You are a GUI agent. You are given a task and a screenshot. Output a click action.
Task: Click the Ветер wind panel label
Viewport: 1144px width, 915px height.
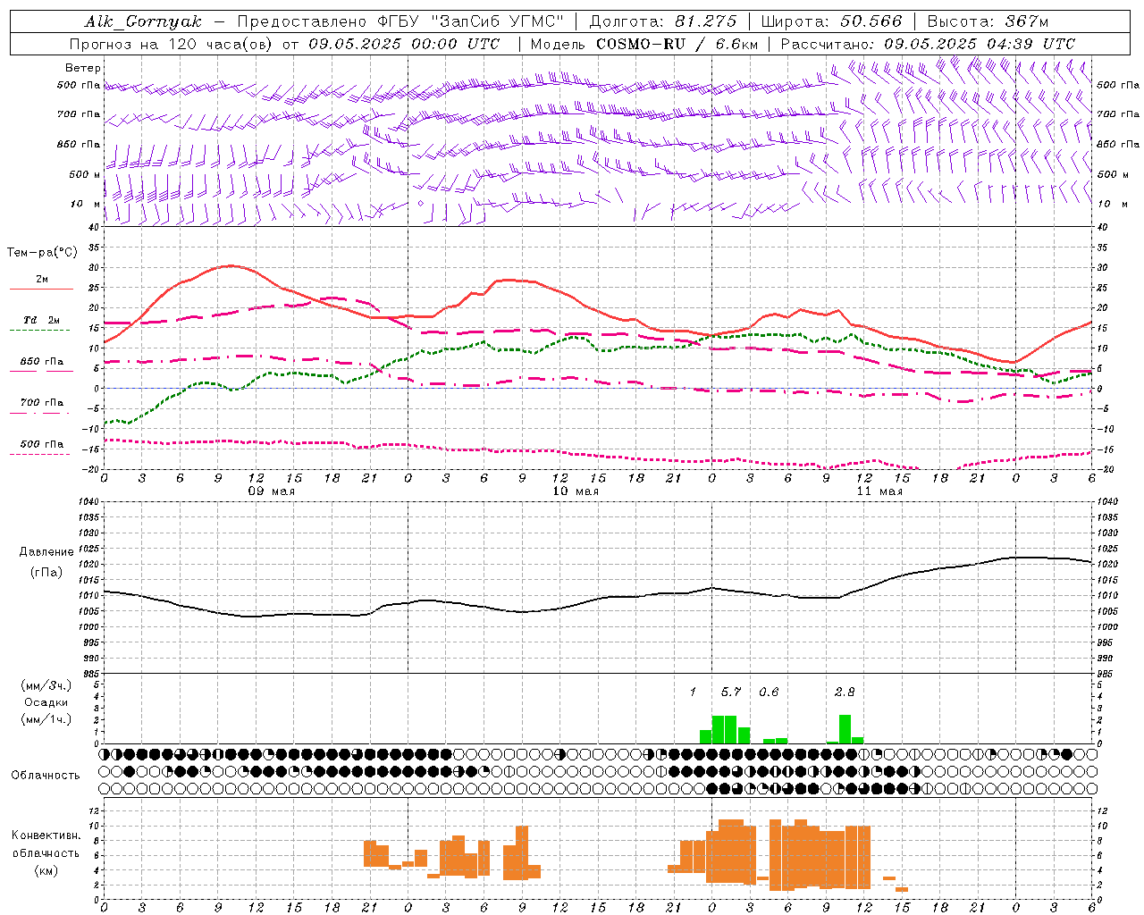click(83, 68)
